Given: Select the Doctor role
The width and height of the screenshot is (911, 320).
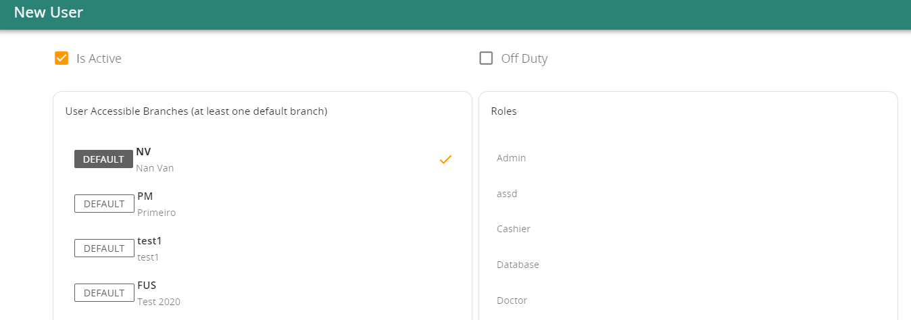Looking at the screenshot, I should point(512,300).
